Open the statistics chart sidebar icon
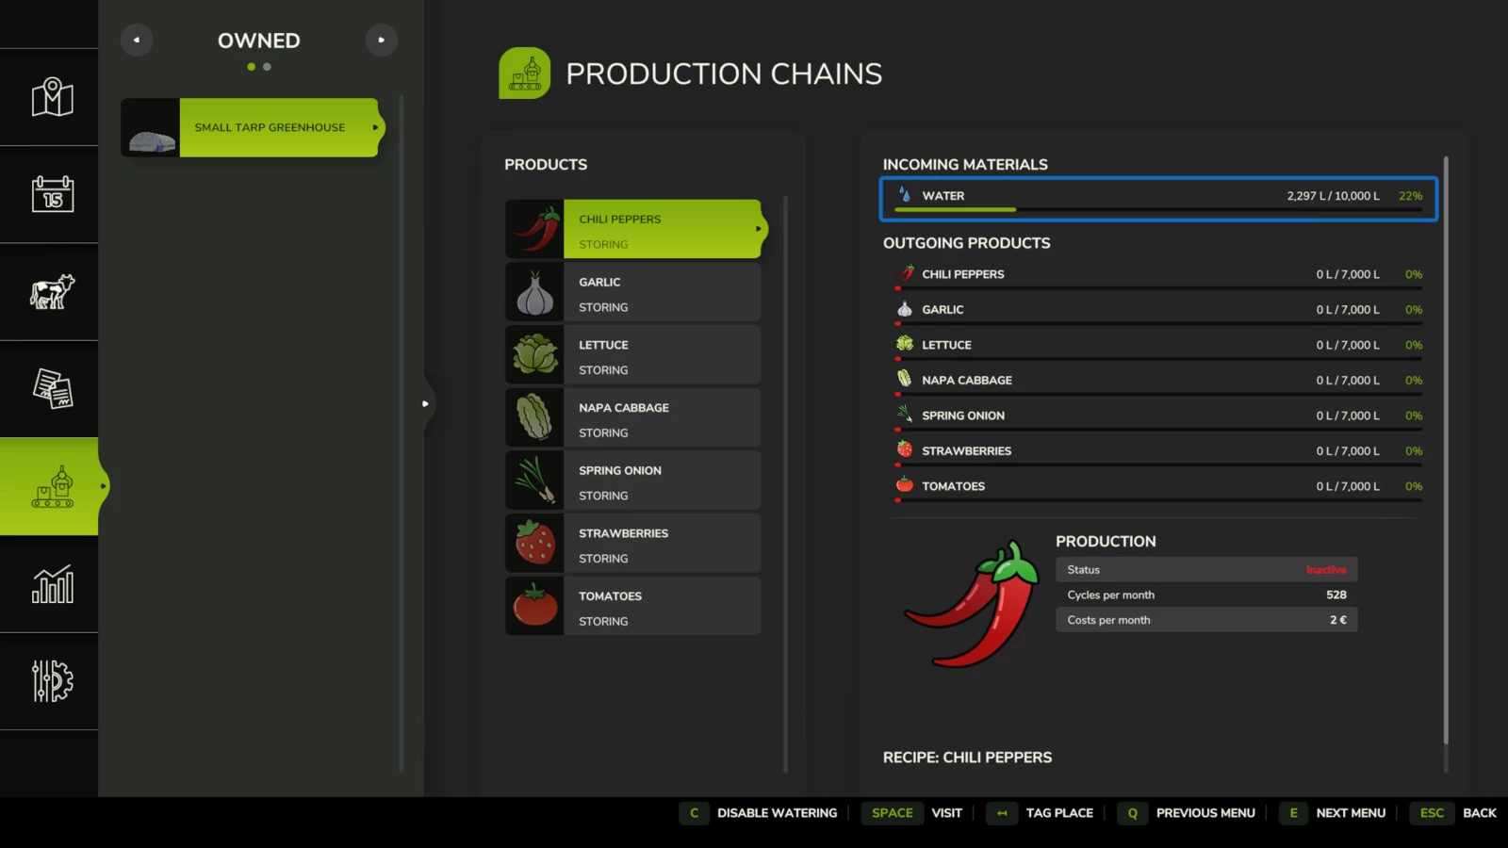 [52, 584]
